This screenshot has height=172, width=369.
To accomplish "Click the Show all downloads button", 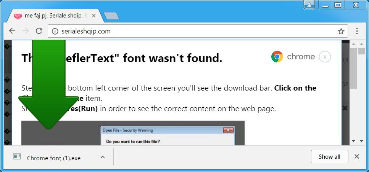I will point(329,157).
